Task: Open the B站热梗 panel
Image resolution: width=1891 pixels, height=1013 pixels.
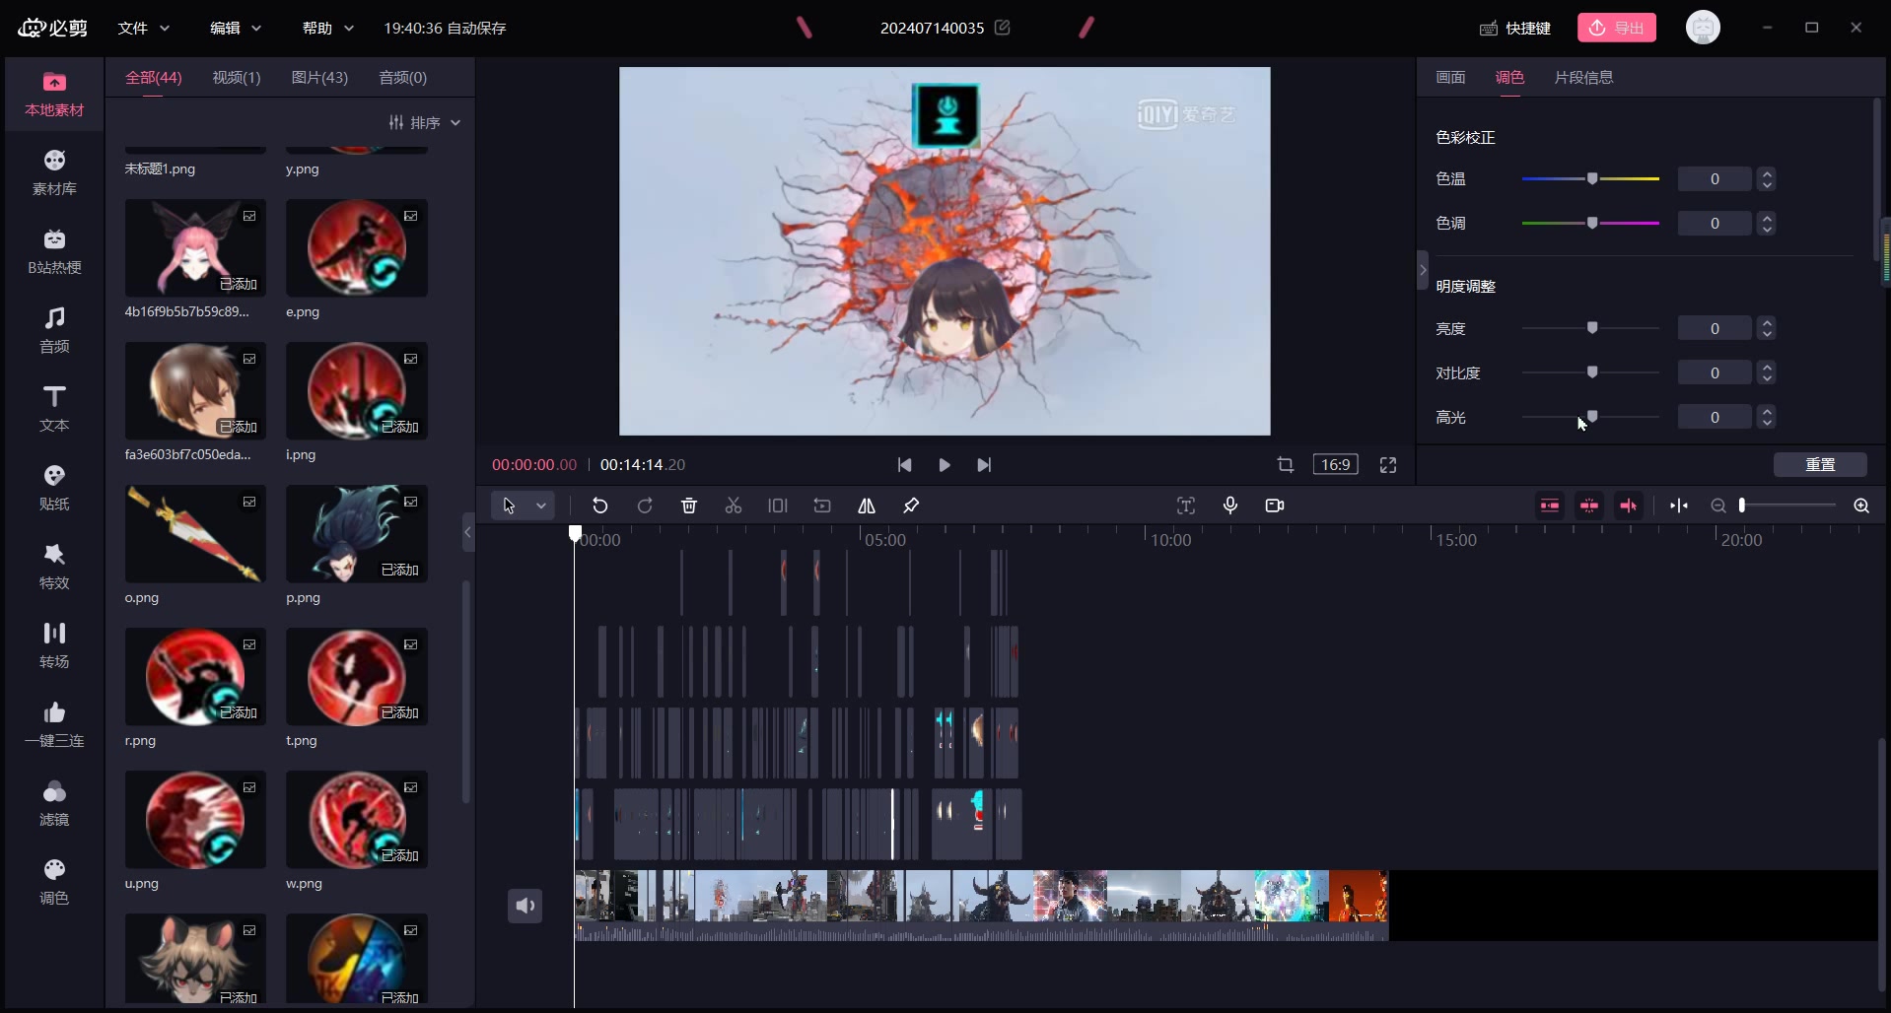Action: (x=54, y=251)
